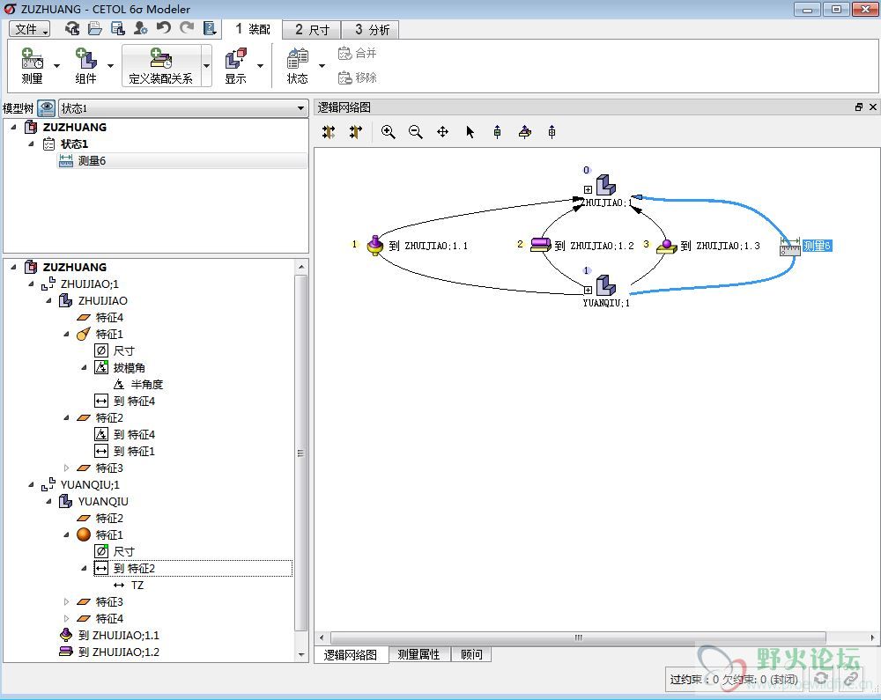The height and width of the screenshot is (700, 881).
Task: Collapse the 状态1 node in upper tree
Action: pyautogui.click(x=32, y=144)
